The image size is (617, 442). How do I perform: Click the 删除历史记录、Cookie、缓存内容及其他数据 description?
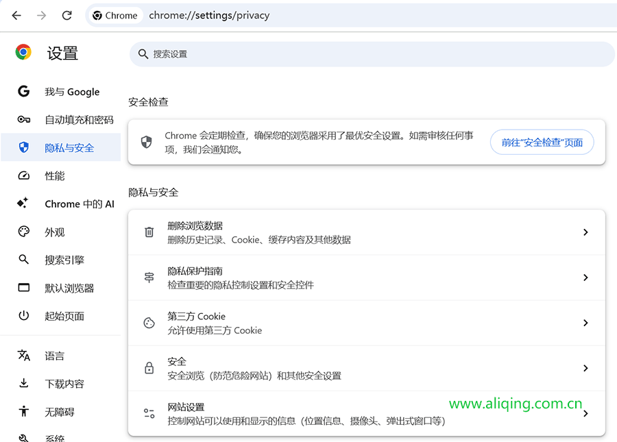(259, 240)
